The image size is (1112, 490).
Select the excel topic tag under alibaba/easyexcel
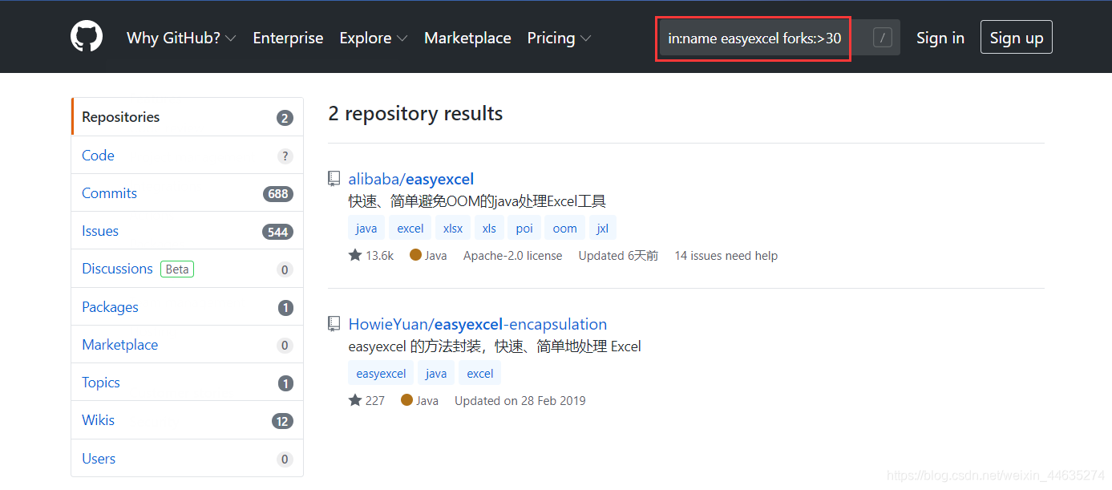410,228
